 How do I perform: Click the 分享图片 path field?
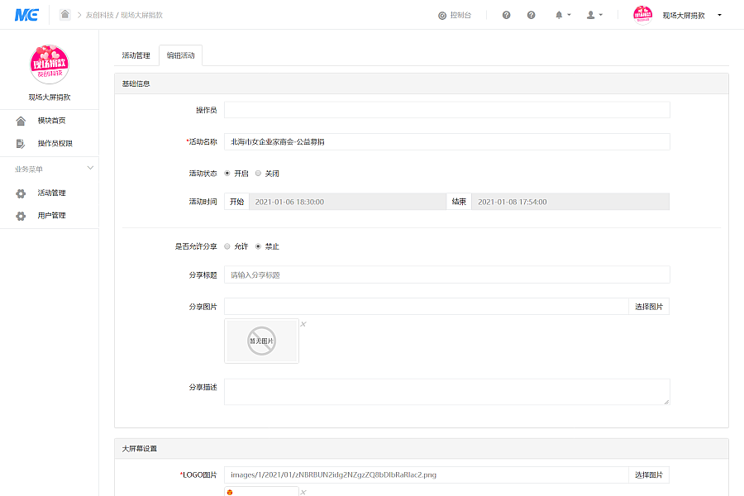[x=426, y=307]
